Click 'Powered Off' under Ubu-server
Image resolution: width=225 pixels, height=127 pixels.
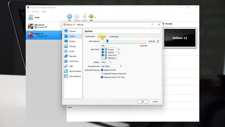tap(42, 27)
